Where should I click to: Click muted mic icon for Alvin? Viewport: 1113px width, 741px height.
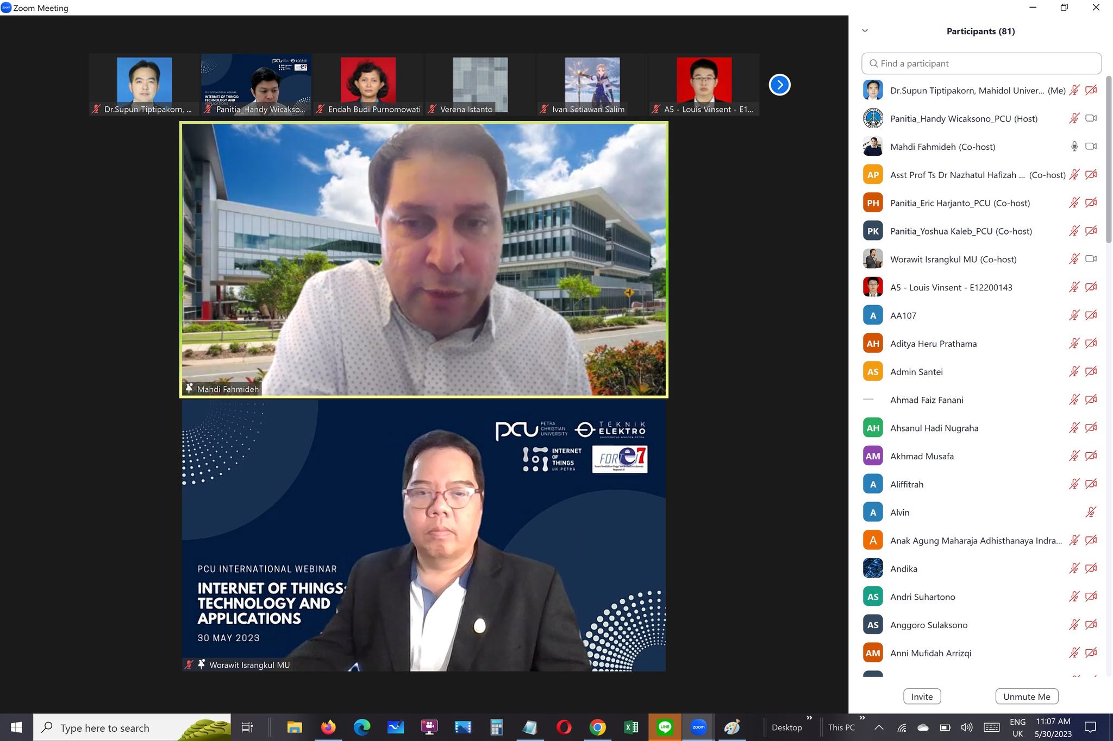[1090, 512]
